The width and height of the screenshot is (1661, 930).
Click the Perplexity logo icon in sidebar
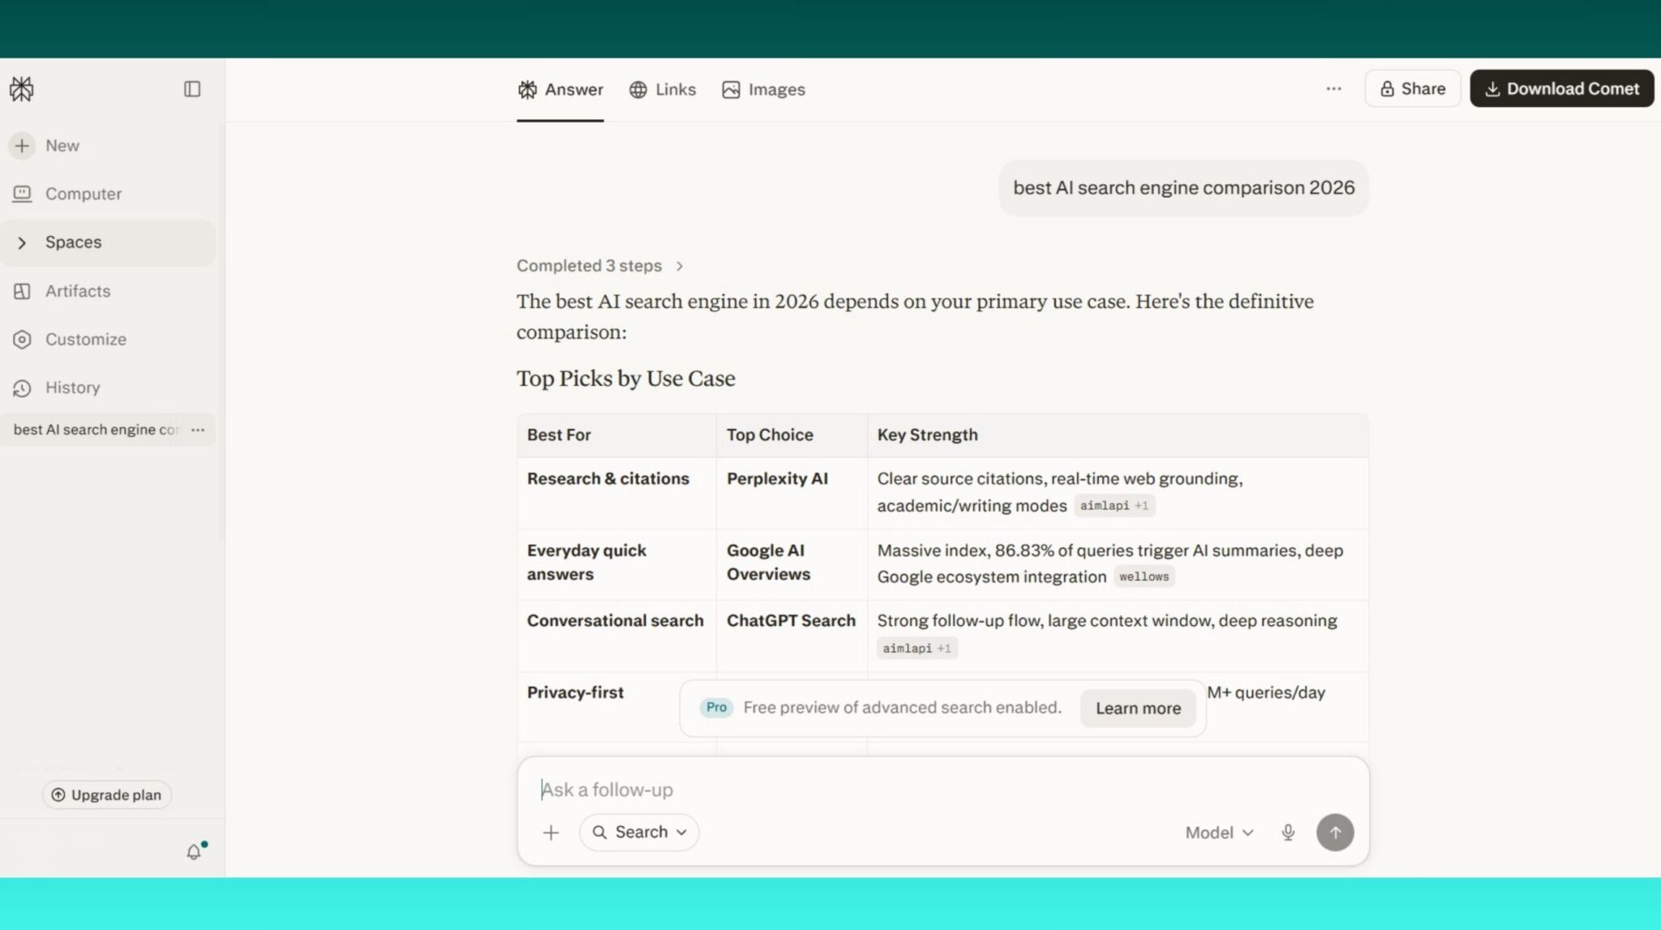(22, 88)
